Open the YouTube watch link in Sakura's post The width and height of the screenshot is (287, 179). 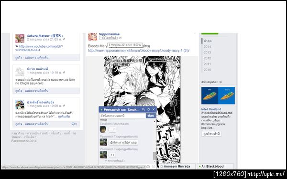(39, 48)
